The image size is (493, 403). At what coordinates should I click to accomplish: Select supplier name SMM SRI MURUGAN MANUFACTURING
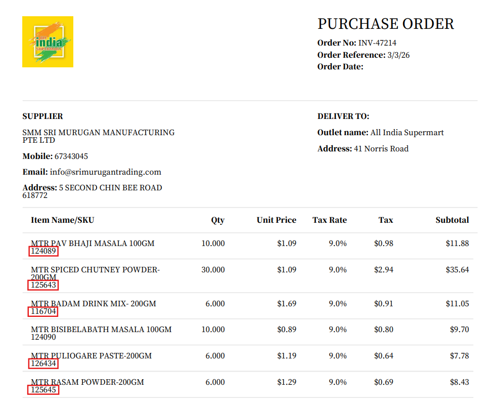98,133
